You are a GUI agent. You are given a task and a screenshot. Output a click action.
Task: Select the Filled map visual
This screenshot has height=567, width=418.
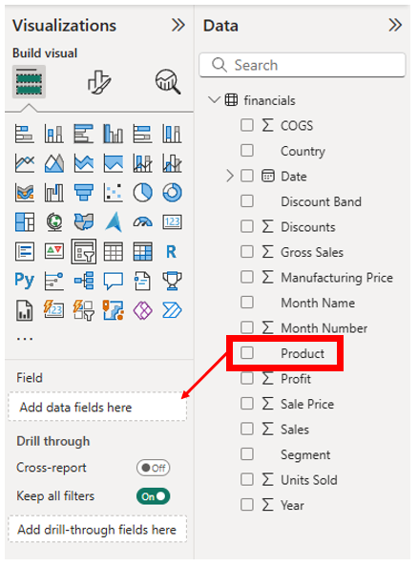[84, 221]
